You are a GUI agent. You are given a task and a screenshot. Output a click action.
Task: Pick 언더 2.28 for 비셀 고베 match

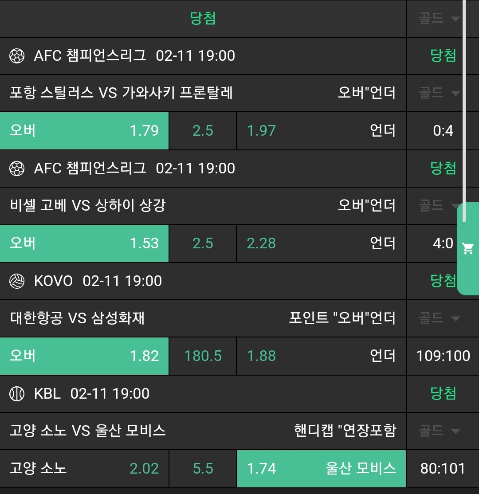(321, 243)
